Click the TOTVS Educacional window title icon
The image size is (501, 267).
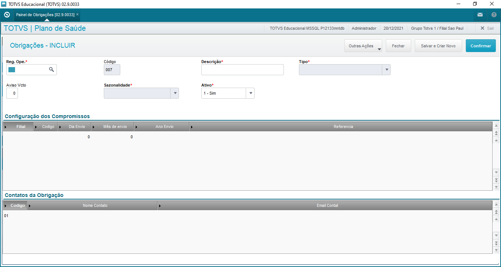[4, 4]
